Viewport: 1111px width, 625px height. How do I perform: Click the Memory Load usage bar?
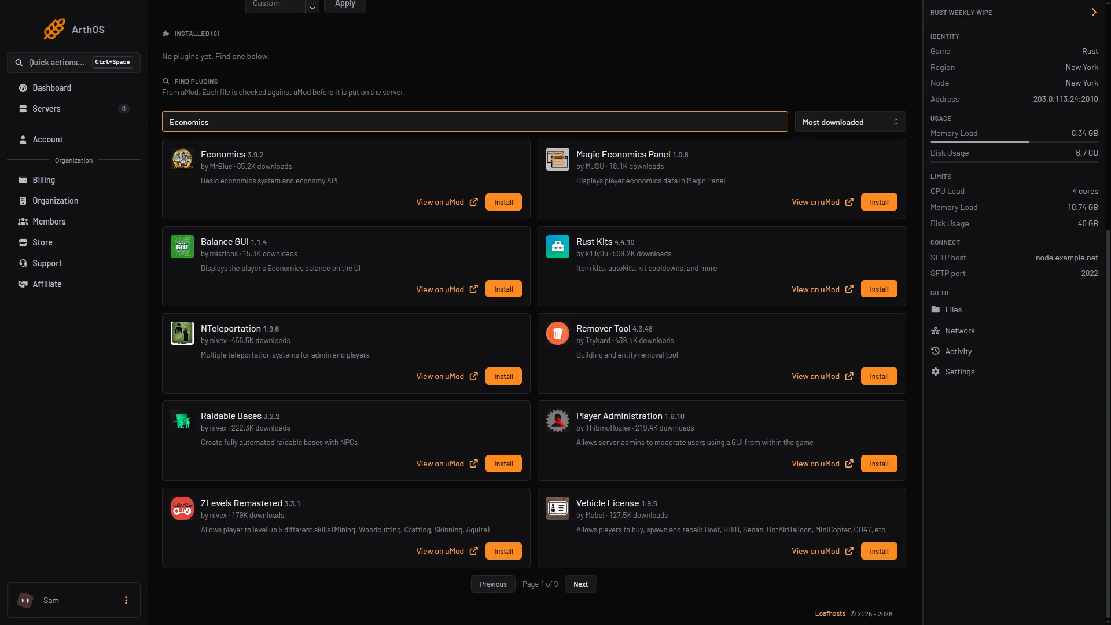coord(1014,142)
